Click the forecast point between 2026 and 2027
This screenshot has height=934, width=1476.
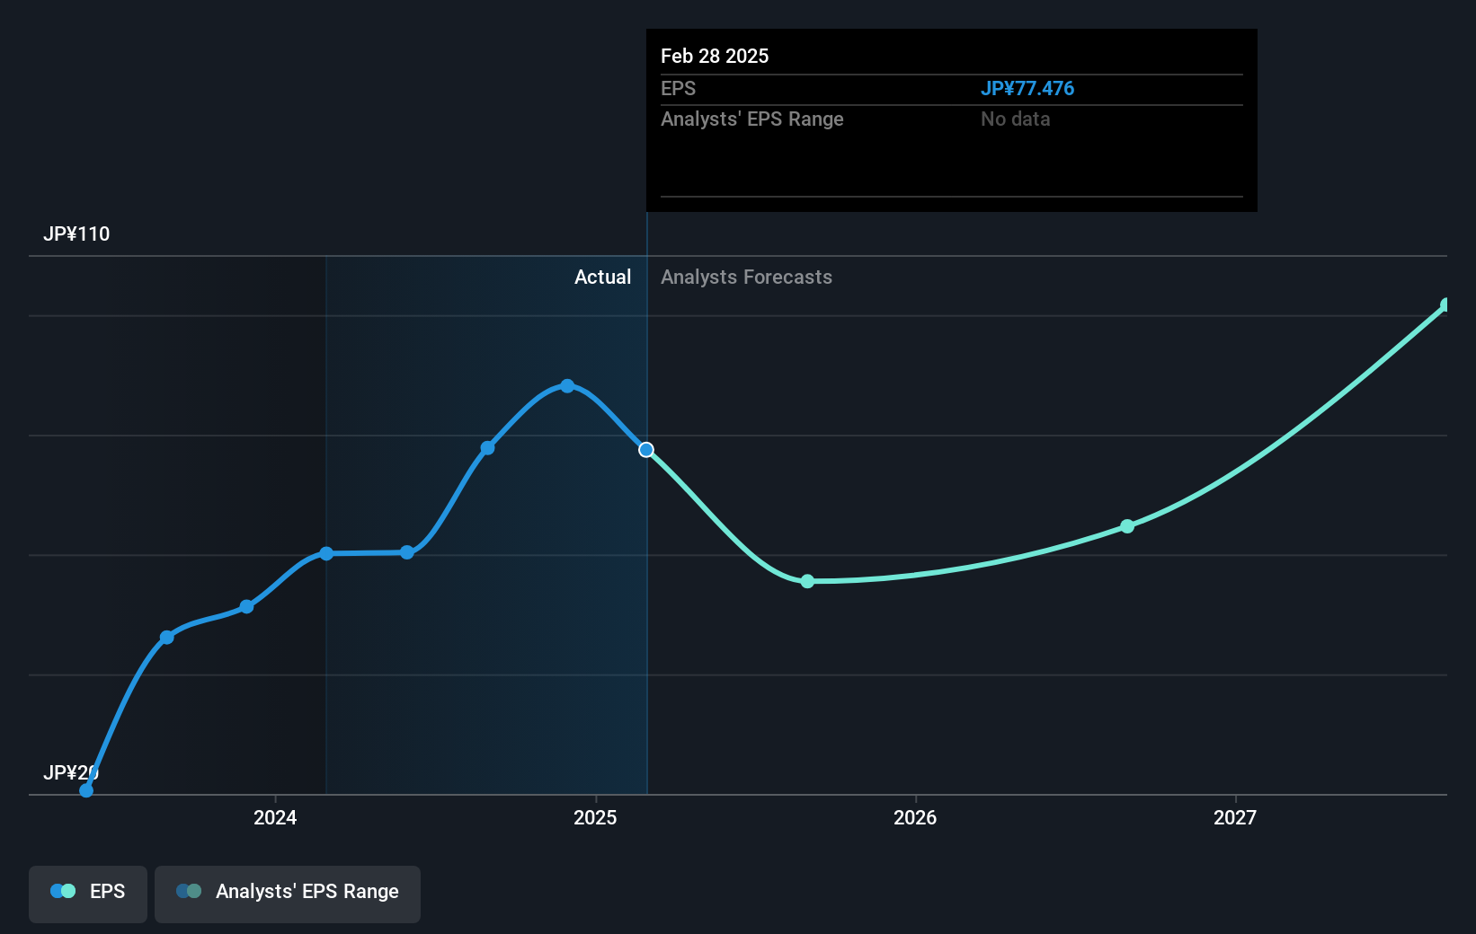(x=1127, y=526)
